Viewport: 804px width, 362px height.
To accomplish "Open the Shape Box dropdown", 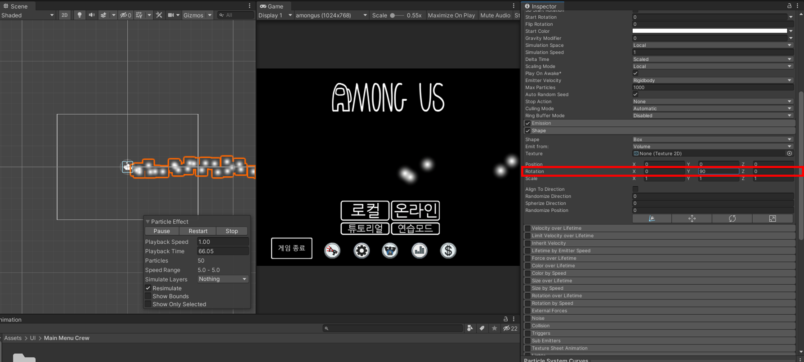I will coord(713,139).
